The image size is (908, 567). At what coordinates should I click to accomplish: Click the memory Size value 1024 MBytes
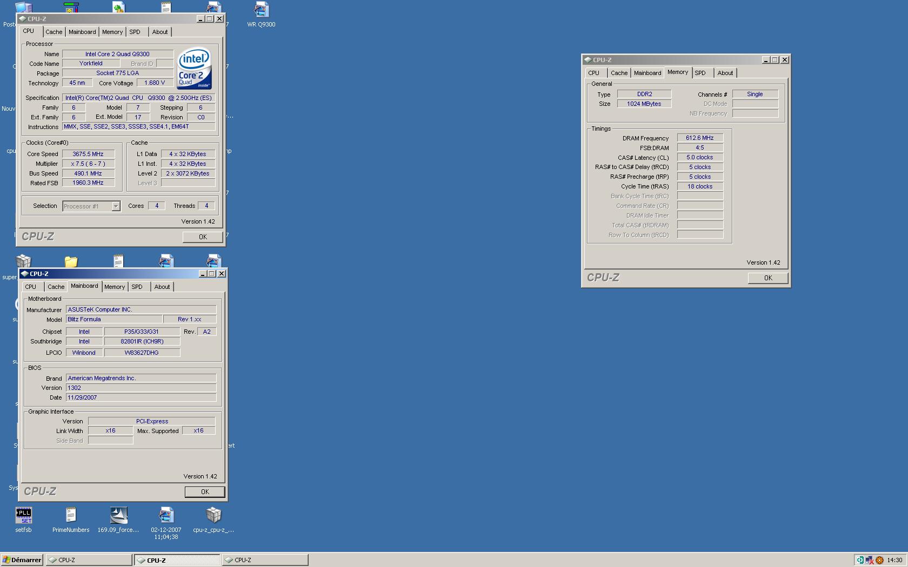click(644, 104)
